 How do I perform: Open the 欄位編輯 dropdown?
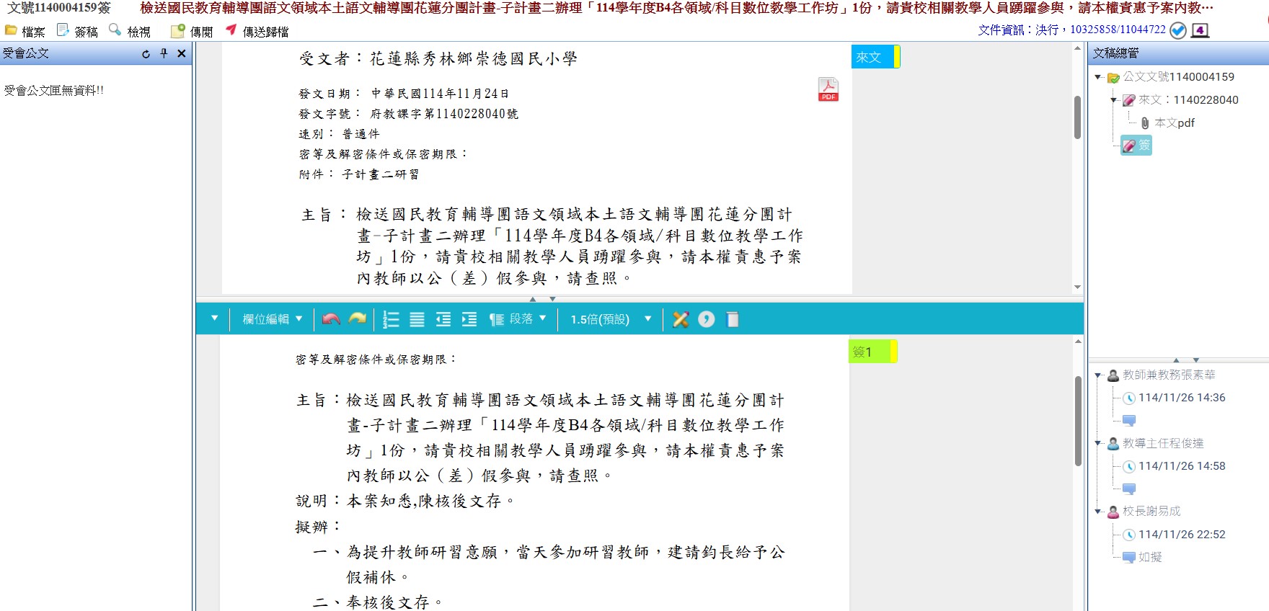tap(272, 319)
